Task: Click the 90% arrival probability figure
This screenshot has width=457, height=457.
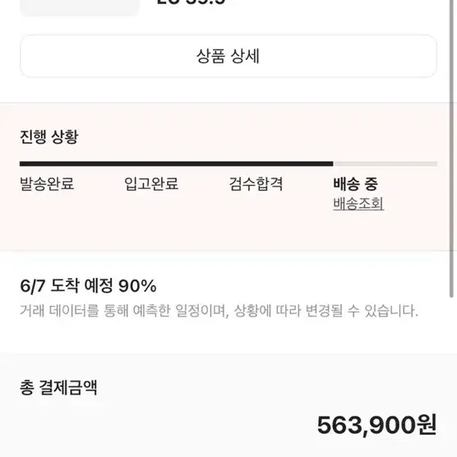Action: (x=137, y=286)
